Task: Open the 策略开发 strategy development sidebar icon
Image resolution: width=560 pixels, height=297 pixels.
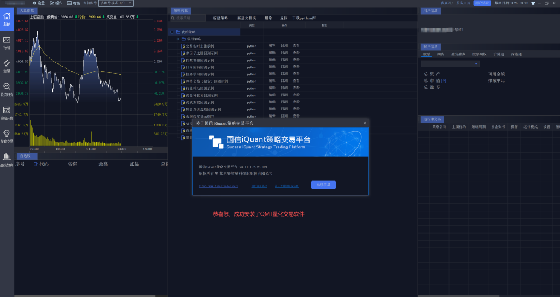Action: click(x=7, y=110)
